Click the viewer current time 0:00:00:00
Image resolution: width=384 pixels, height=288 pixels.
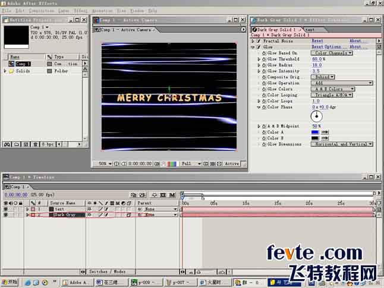click(140, 164)
